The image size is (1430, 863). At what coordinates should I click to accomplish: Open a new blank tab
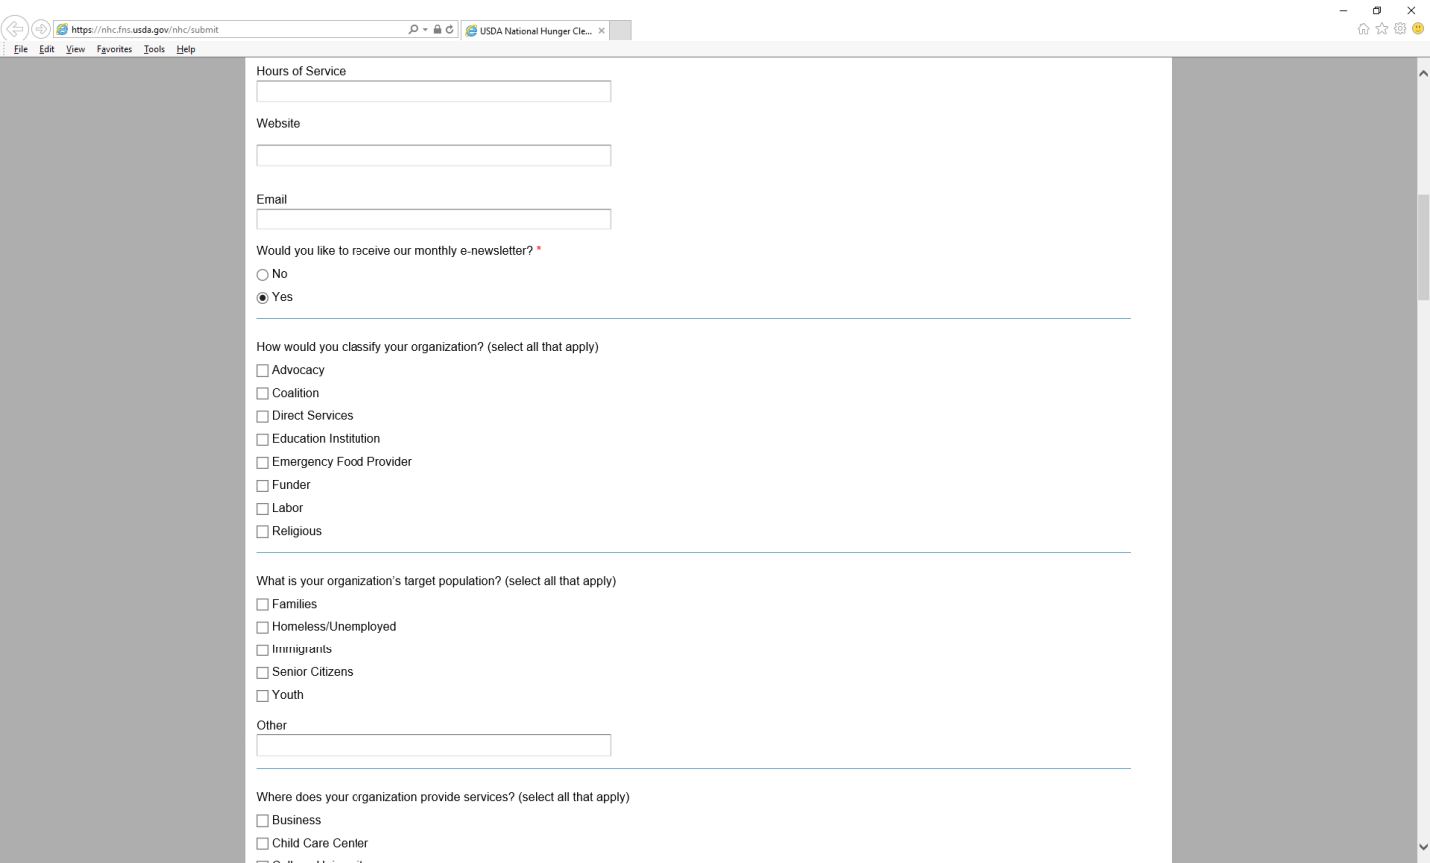620,31
